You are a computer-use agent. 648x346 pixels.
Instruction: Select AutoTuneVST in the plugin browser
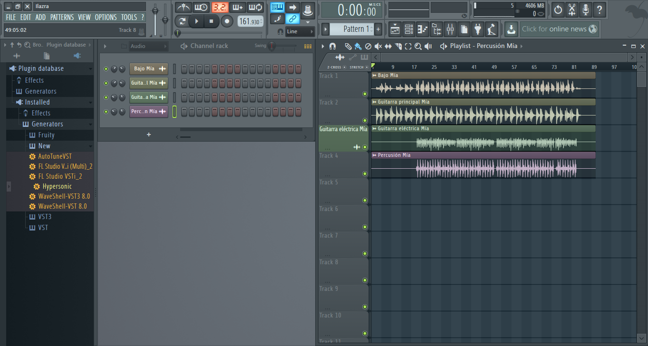55,156
